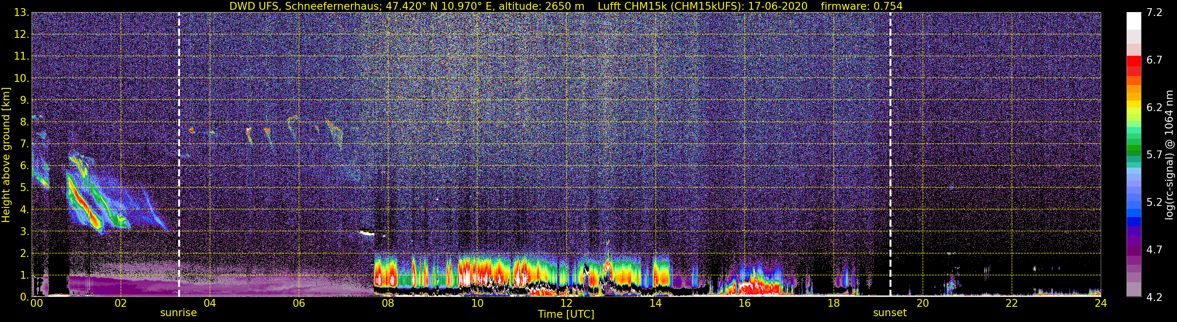Click the sunrise label under the time axis
This screenshot has width=1177, height=322.
point(178,313)
